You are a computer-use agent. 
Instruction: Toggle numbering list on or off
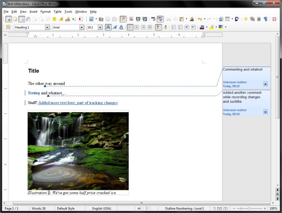[174, 27]
